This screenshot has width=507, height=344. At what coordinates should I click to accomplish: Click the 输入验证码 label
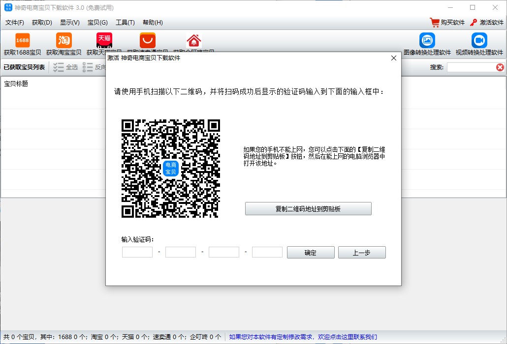point(137,239)
